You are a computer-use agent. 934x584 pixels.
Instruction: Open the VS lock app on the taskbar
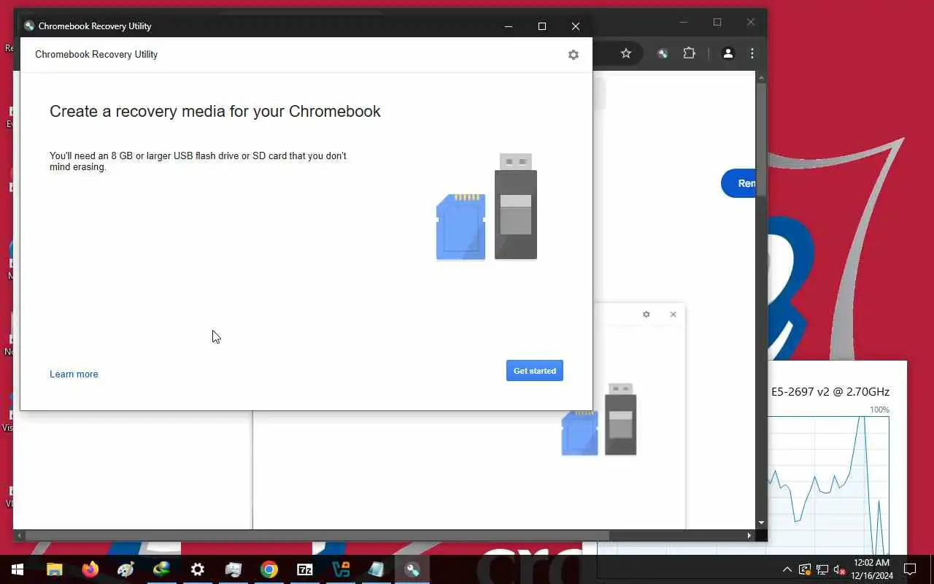point(341,569)
